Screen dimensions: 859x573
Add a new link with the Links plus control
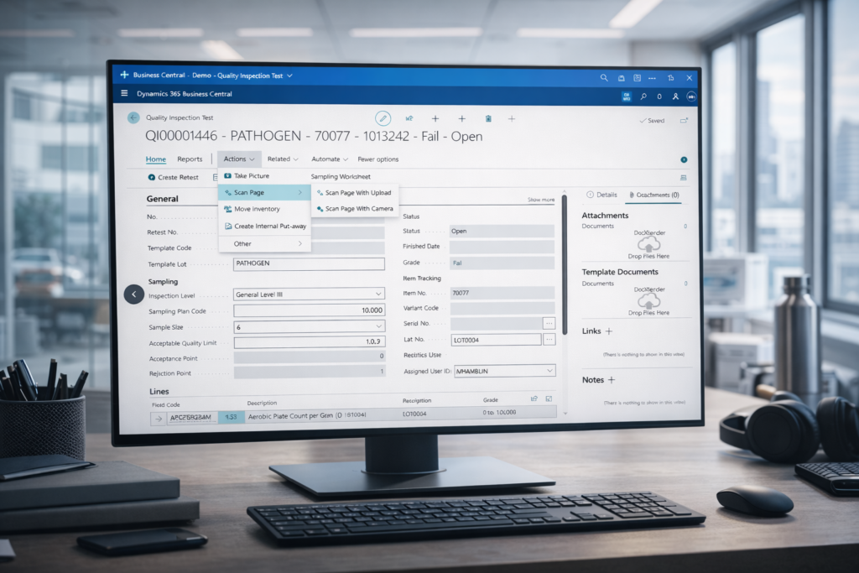coord(608,331)
